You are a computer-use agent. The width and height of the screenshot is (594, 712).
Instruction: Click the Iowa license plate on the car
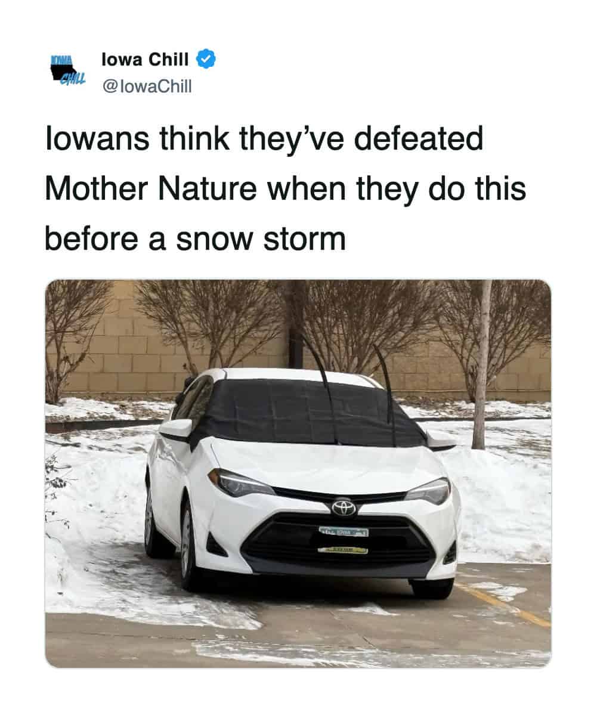point(344,532)
